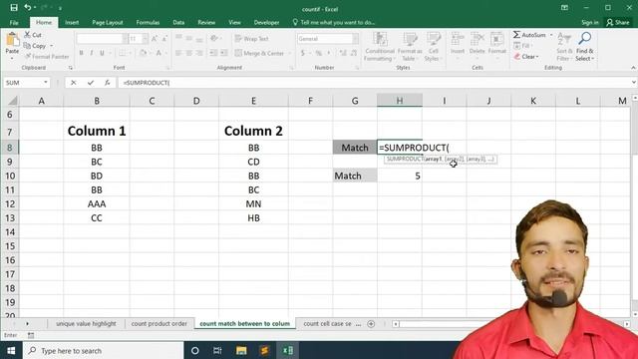
Task: Click Excel icon in taskbar
Action: (288, 350)
